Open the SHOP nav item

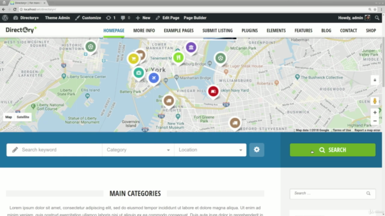[371, 31]
